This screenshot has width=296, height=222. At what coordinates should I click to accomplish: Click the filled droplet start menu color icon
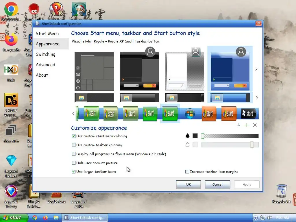point(187,136)
